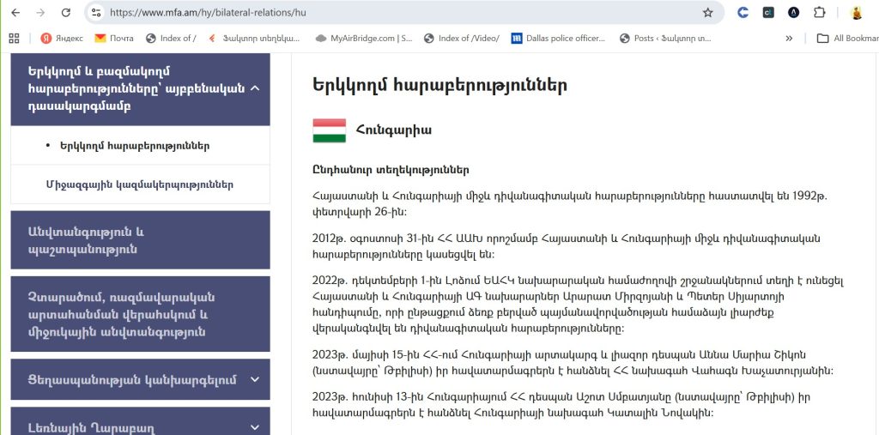Open Անվտանգություն և պաշտպանություն sidebar section

click(x=140, y=240)
